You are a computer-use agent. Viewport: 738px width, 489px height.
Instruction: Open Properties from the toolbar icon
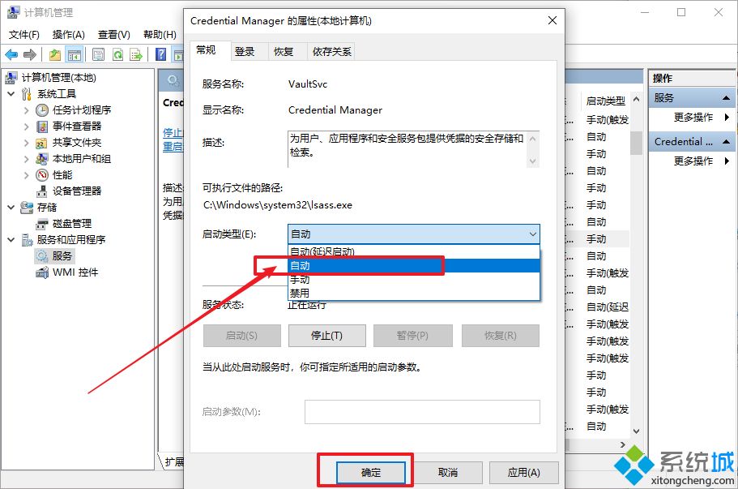(x=98, y=55)
